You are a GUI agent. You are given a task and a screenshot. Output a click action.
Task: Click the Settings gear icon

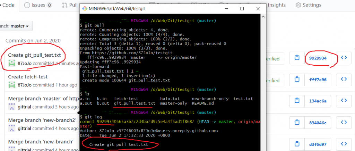[298, 5]
